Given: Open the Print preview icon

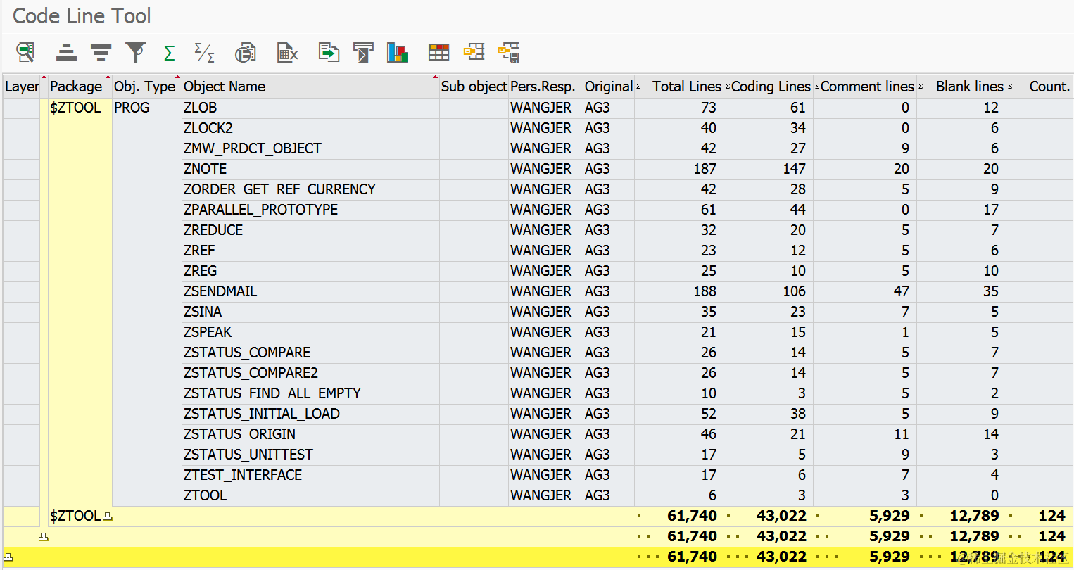Looking at the screenshot, I should point(246,52).
